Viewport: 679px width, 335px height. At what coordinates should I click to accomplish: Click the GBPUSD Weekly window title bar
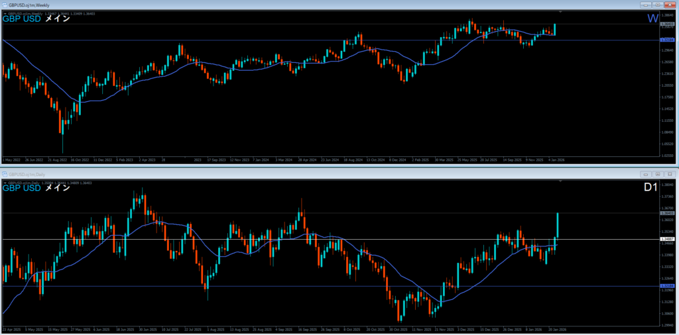point(265,5)
